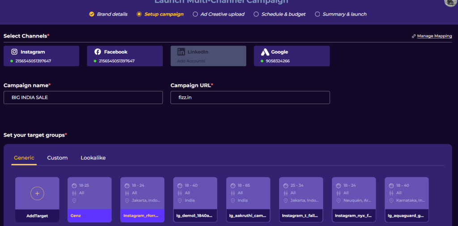Click the LinkedIn logo icon
Image resolution: width=458 pixels, height=226 pixels.
pos(181,52)
